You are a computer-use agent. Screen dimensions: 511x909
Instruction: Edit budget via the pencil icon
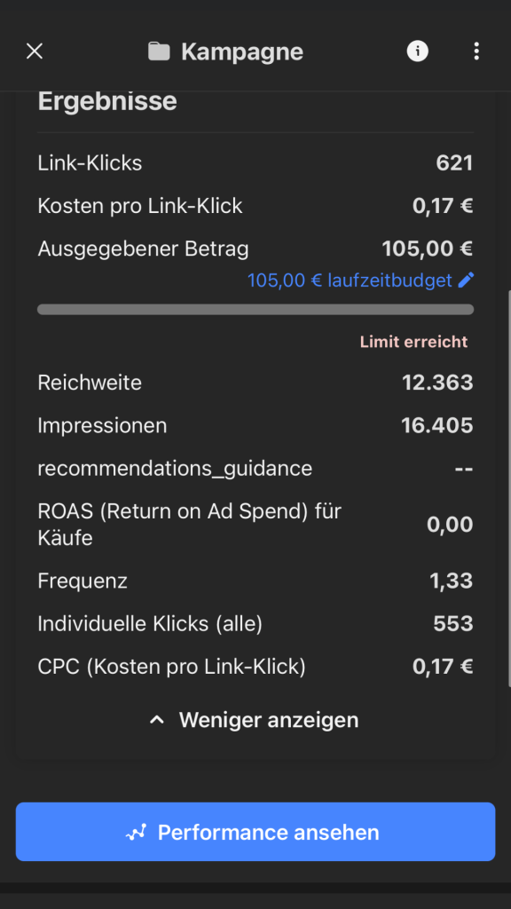(x=466, y=281)
